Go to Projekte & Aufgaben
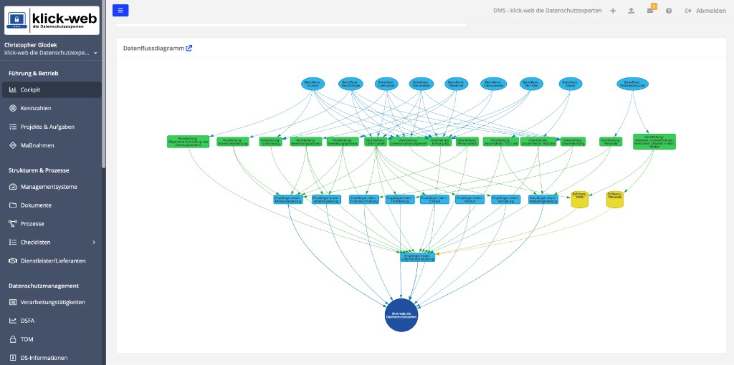 [x=52, y=127]
